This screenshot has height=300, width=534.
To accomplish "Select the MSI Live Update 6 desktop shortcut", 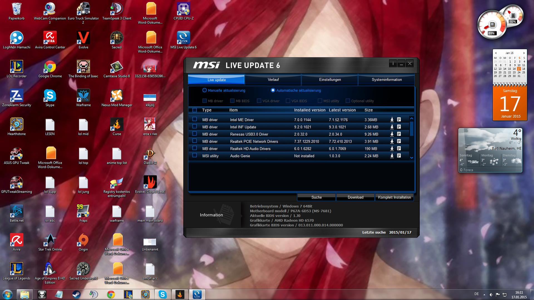I will pos(183,40).
